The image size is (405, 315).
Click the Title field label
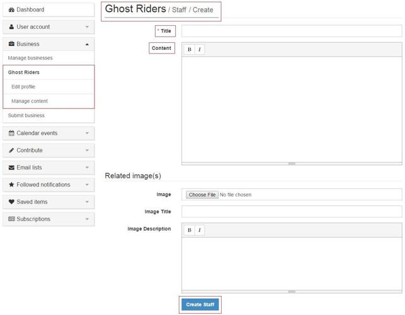pyautogui.click(x=166, y=31)
